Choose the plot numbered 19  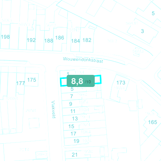click(76, 141)
